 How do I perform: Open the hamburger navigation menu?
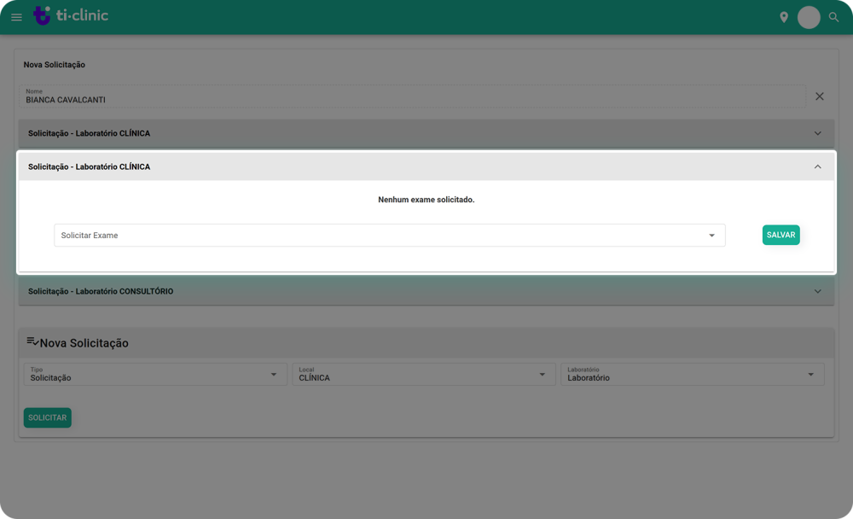[x=16, y=17]
